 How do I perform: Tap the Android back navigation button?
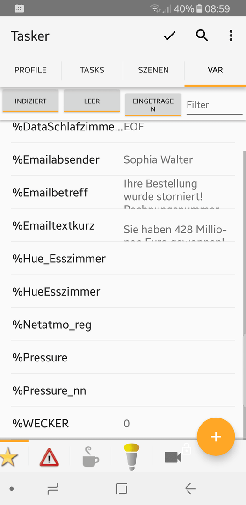point(191,489)
